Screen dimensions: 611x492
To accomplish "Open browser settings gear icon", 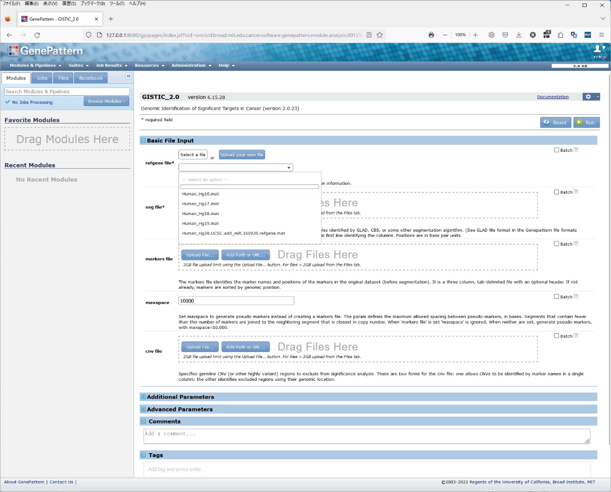I will pyautogui.click(x=491, y=35).
